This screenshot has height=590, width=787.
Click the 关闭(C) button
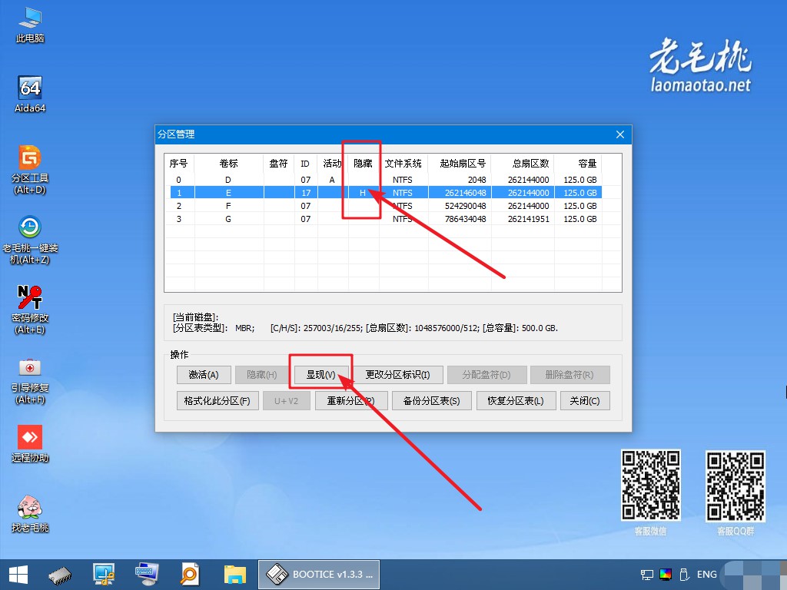pos(585,401)
